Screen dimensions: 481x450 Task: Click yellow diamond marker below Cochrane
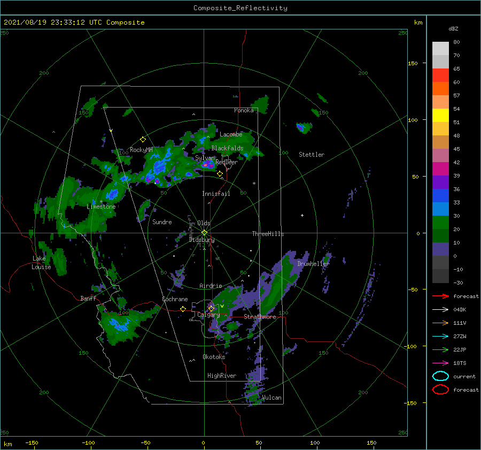click(183, 309)
